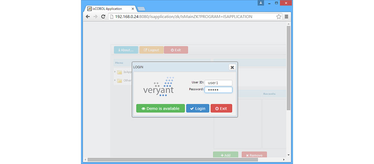Click the browser back arrow
The height and width of the screenshot is (164, 374).
(x=88, y=17)
